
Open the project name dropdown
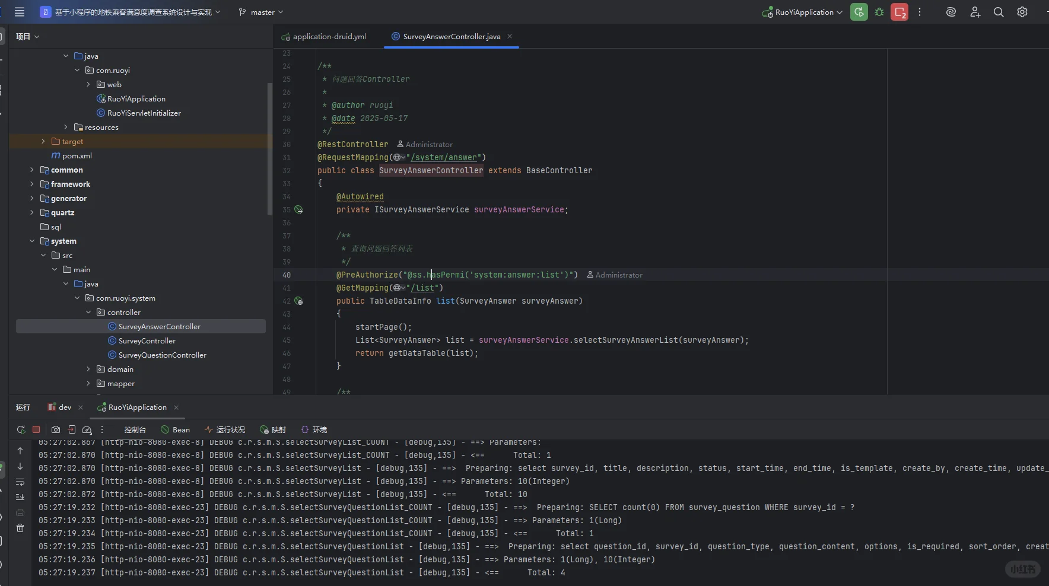pyautogui.click(x=131, y=12)
